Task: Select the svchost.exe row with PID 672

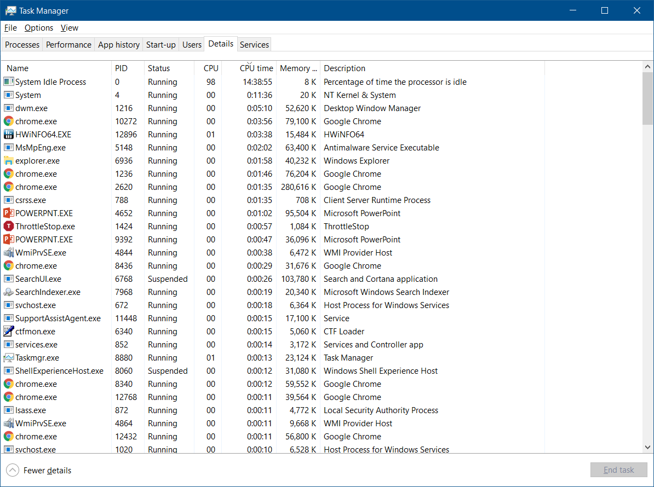Action: click(x=274, y=305)
